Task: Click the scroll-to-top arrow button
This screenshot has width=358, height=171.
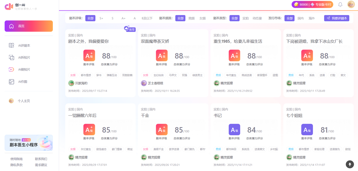Action: point(350,164)
